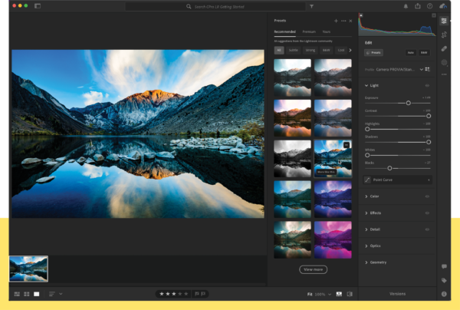Image resolution: width=460 pixels, height=310 pixels.
Task: Click the Fit zoom option
Action: pyautogui.click(x=310, y=294)
